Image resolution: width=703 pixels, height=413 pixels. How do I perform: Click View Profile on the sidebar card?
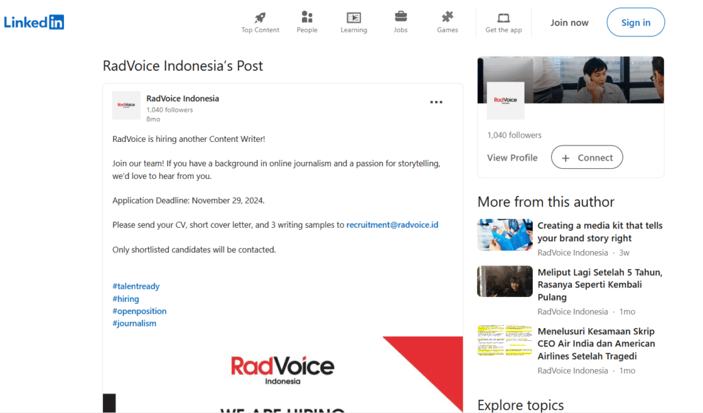click(512, 158)
